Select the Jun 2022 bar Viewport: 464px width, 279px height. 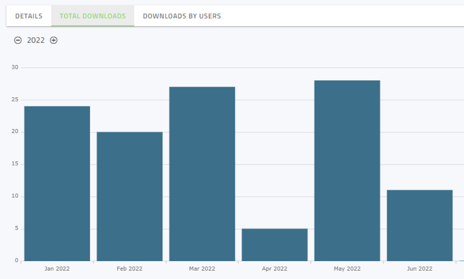click(x=420, y=225)
